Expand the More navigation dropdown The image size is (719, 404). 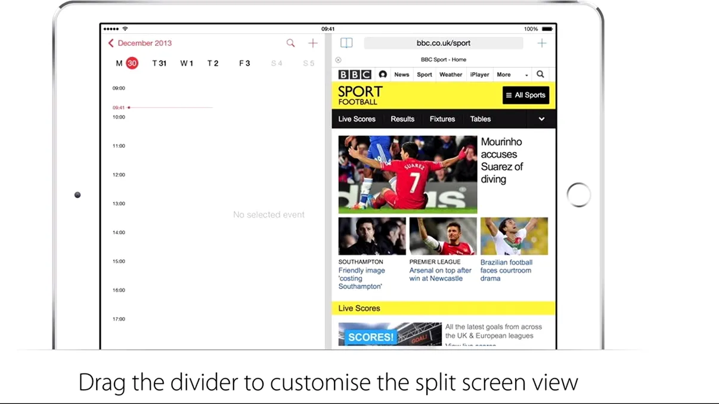pyautogui.click(x=510, y=74)
